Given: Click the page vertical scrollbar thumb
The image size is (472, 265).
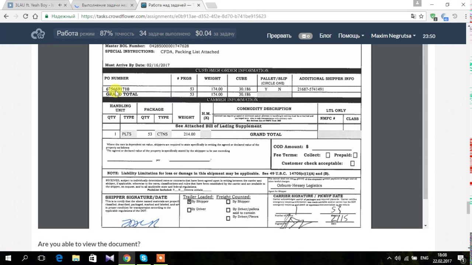Looking at the screenshot, I should (x=469, y=207).
